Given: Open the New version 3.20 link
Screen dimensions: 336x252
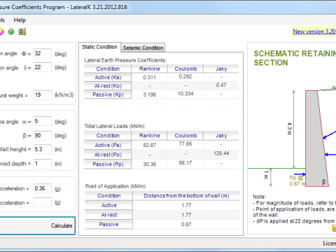Looking at the screenshot, I should click(x=314, y=31).
